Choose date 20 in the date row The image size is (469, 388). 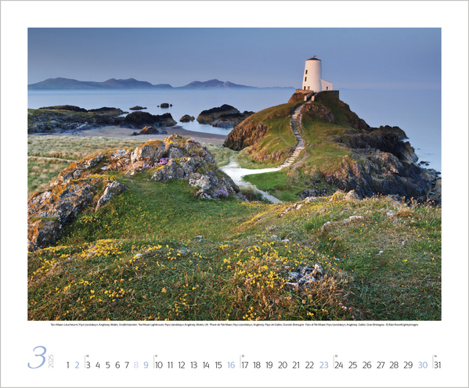coord(283,365)
